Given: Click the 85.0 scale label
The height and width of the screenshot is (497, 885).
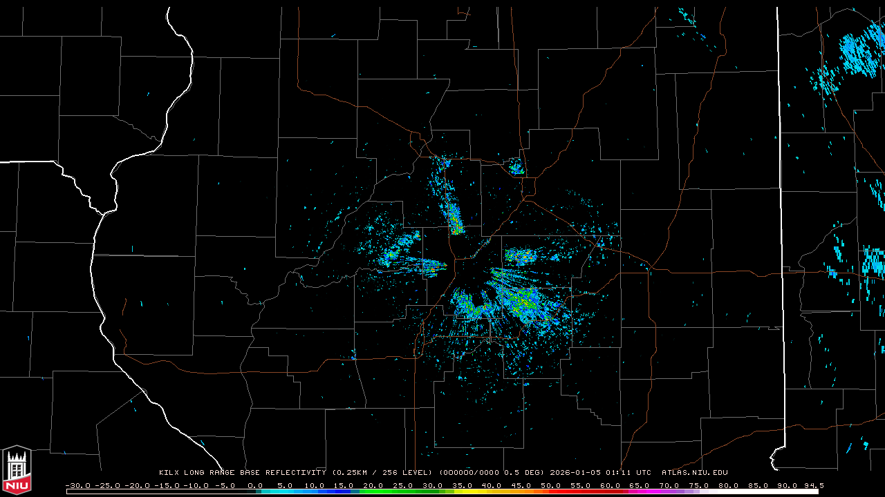Looking at the screenshot, I should pos(758,485).
